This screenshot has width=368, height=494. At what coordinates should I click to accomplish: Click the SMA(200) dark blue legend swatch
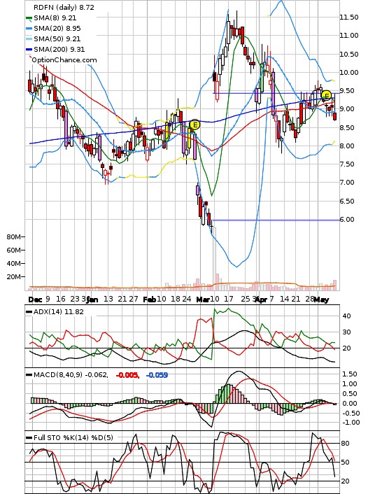pyautogui.click(x=29, y=50)
